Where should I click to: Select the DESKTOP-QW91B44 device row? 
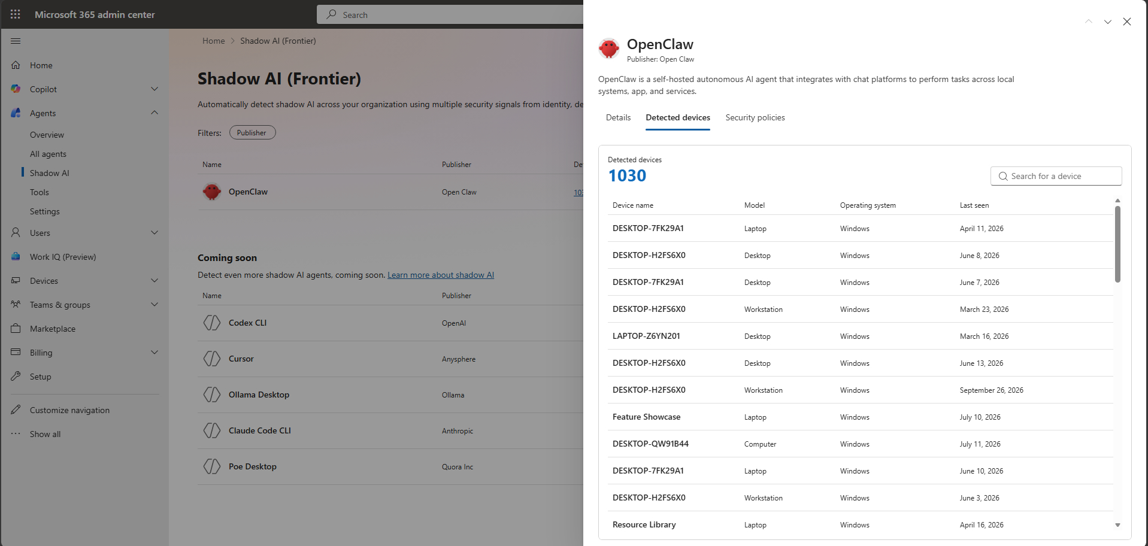point(861,444)
